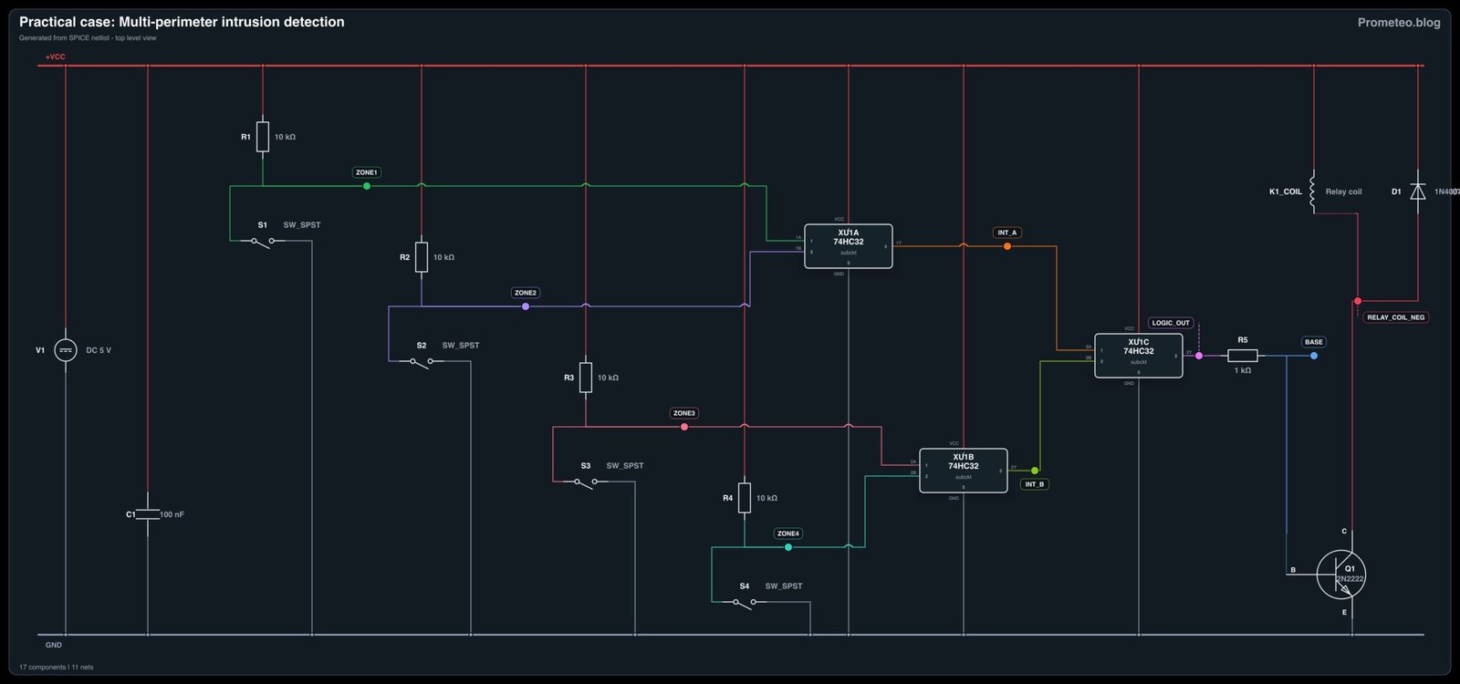This screenshot has height=684, width=1460.
Task: Click the +VCC rail label
Action: coord(56,57)
